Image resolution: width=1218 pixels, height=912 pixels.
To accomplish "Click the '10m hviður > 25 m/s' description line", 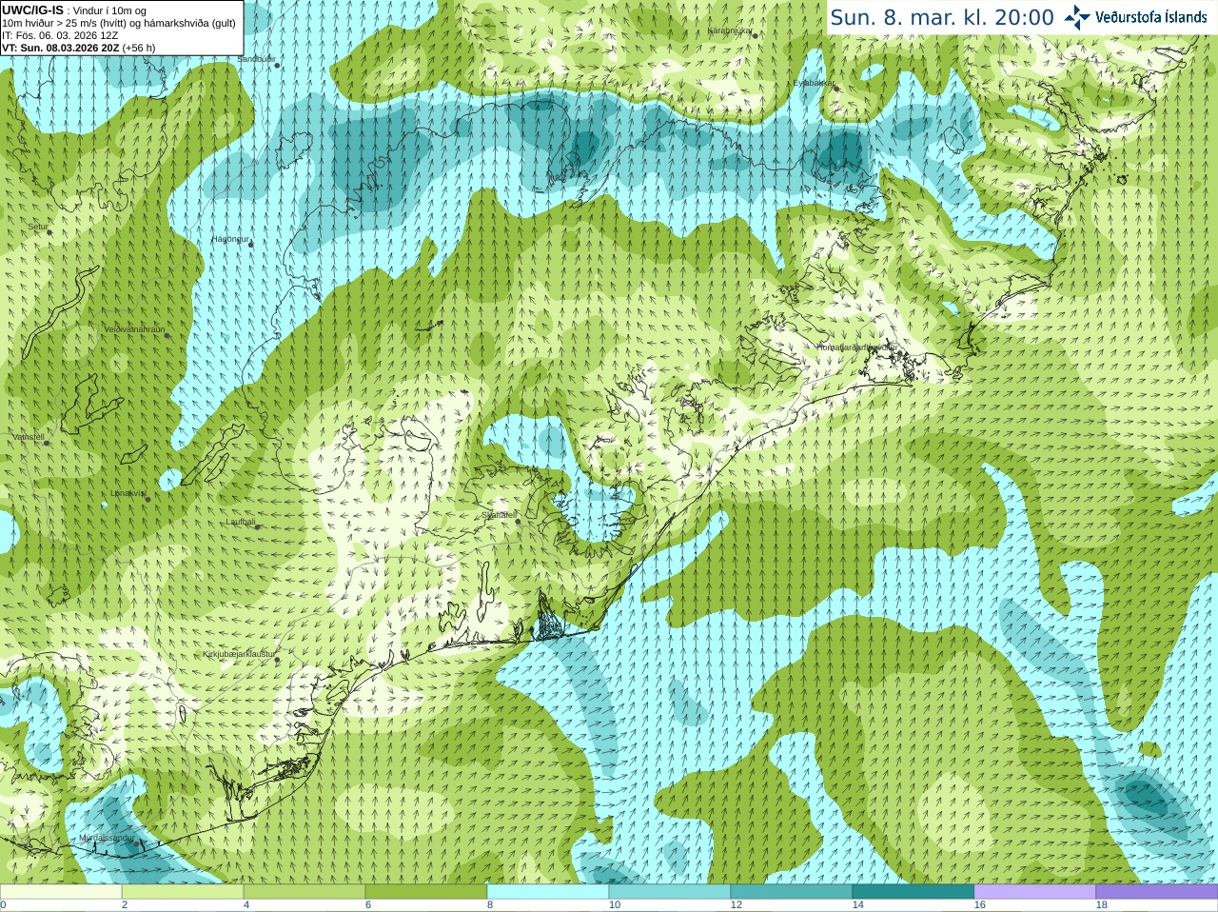I will click(x=119, y=23).
